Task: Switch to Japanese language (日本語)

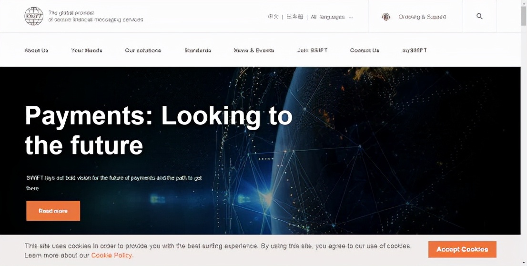Action: click(x=295, y=17)
